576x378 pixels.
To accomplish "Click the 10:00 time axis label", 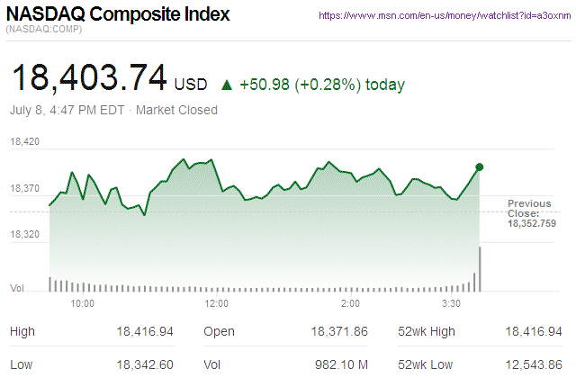I will 83,303.
